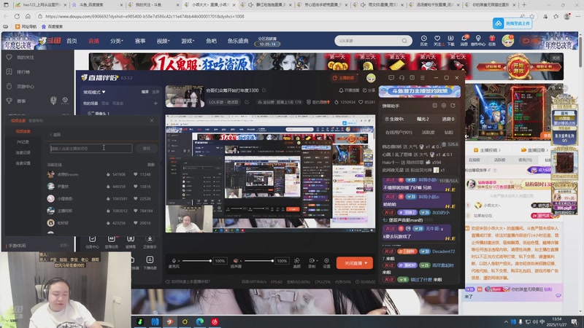584x328 pixels.
Task: Expand the 分类 menu in Douyu navigation
Action: (117, 41)
